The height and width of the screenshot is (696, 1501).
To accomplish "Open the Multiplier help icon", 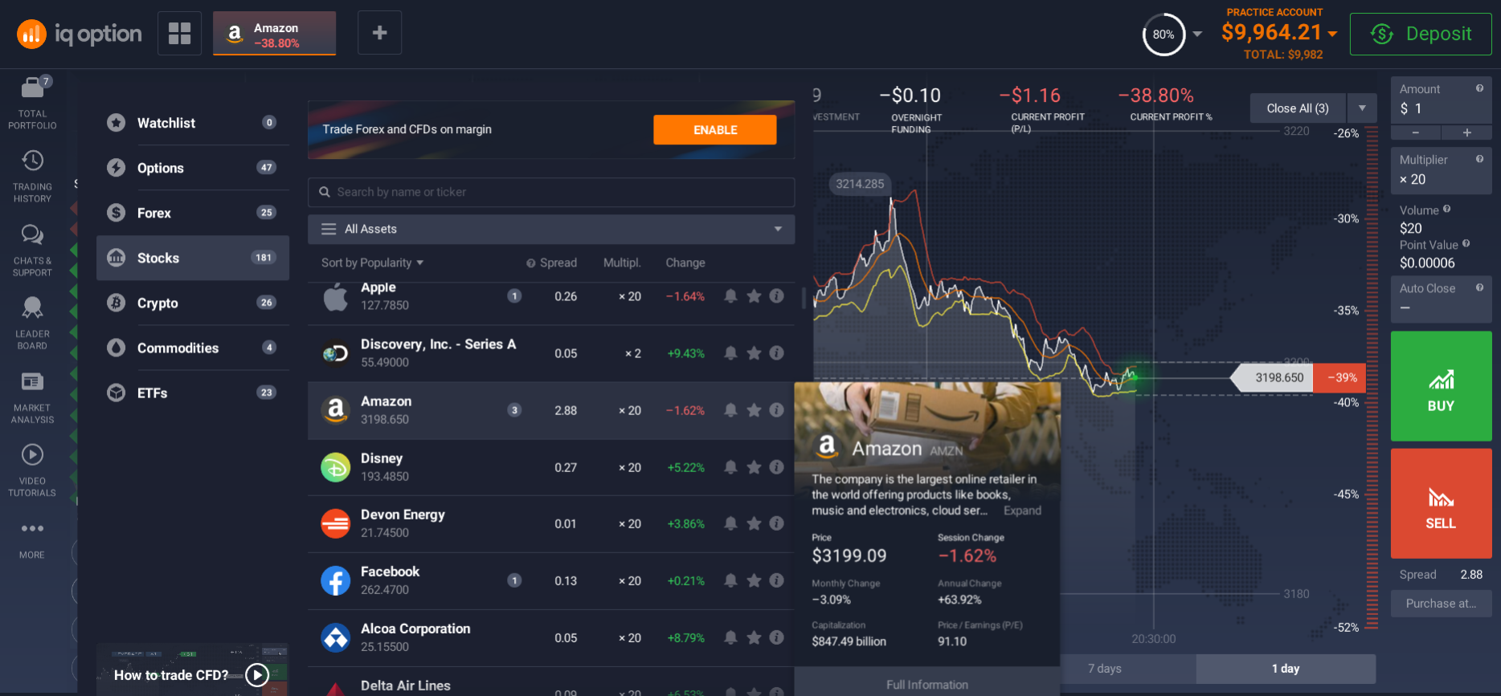I will (1479, 159).
